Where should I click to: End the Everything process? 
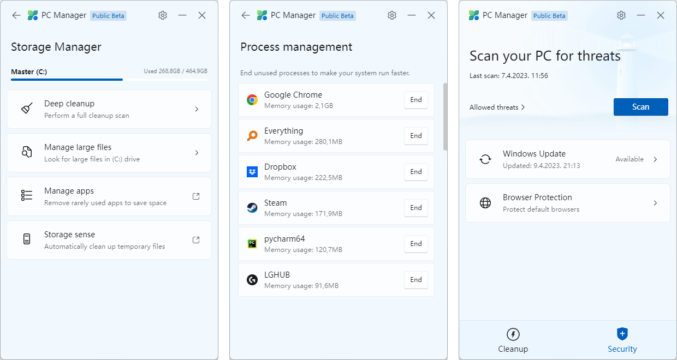[416, 136]
